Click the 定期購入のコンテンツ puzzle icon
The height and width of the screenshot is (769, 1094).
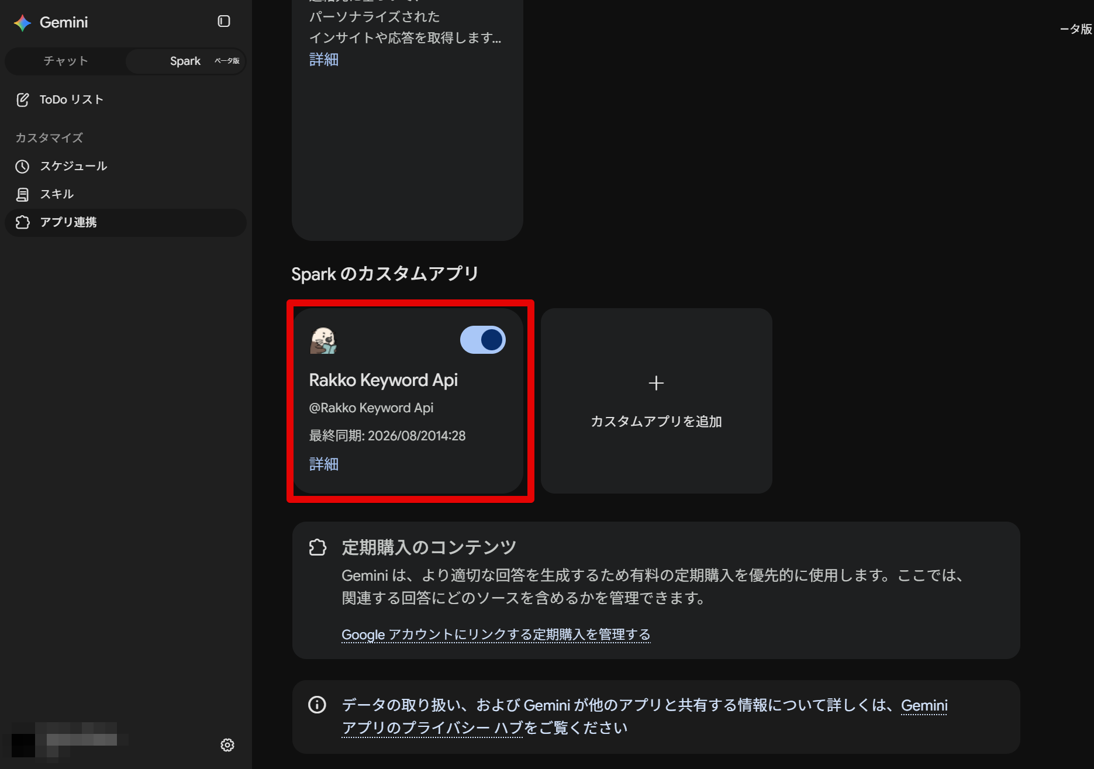tap(317, 547)
